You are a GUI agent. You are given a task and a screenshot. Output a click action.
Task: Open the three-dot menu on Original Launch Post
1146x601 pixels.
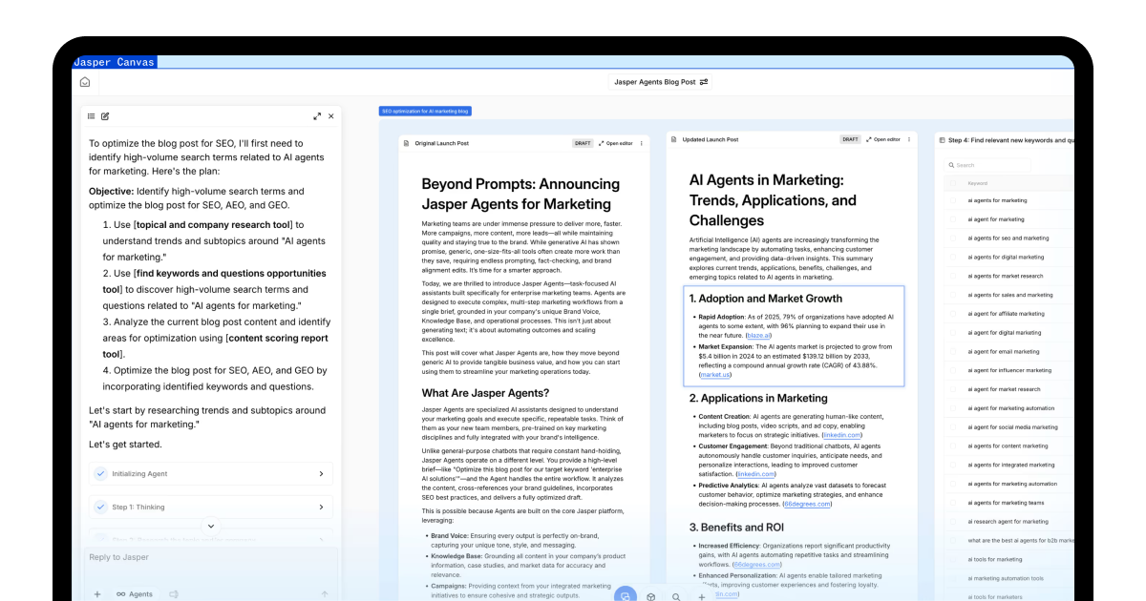(642, 143)
